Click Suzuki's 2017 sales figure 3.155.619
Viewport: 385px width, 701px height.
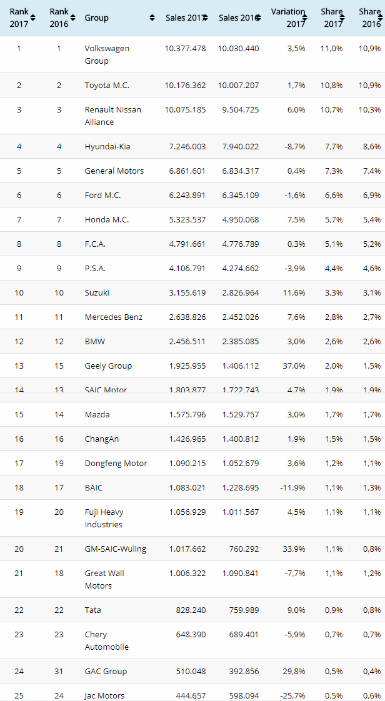(x=185, y=292)
